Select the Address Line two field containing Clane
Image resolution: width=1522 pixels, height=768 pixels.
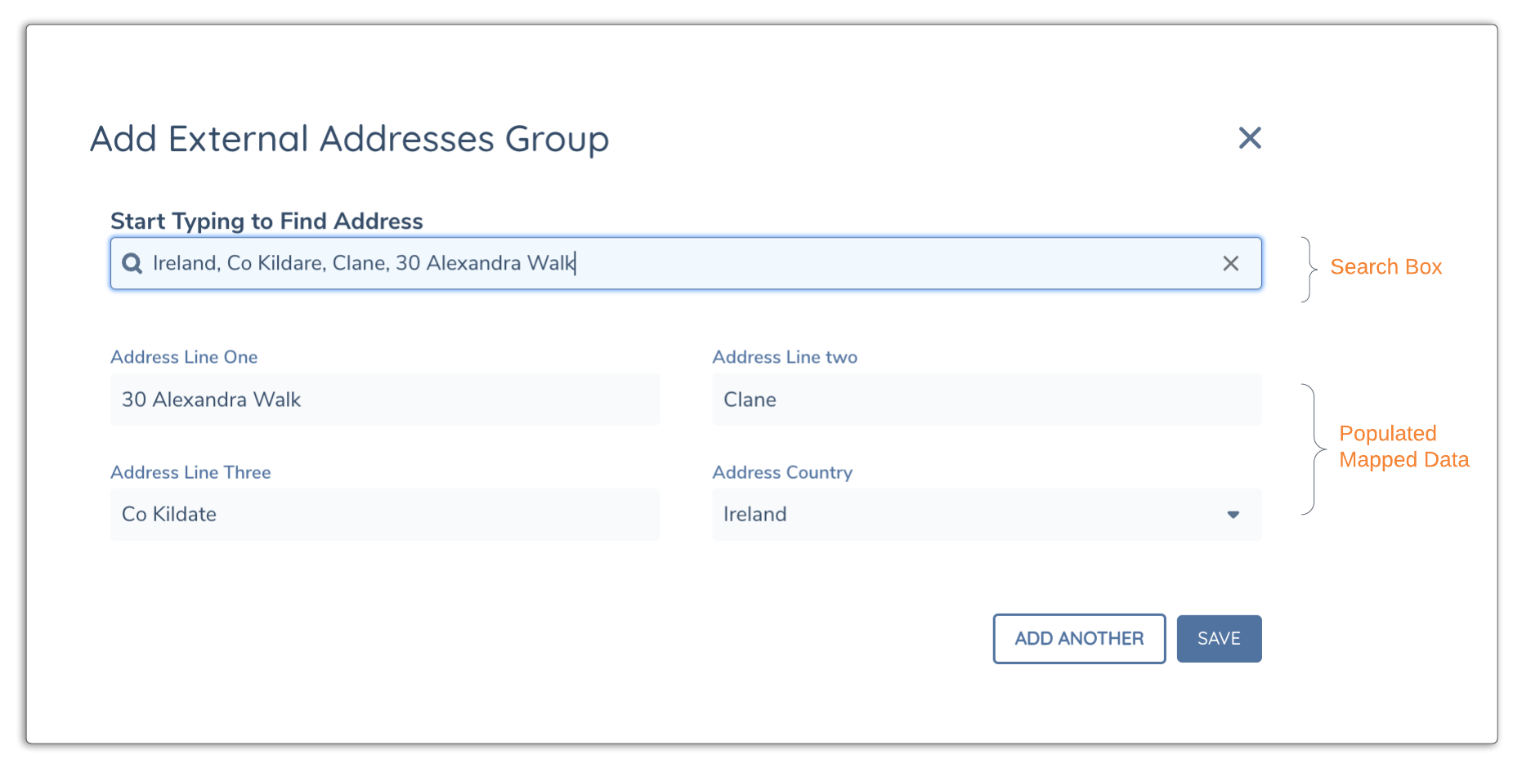[986, 400]
